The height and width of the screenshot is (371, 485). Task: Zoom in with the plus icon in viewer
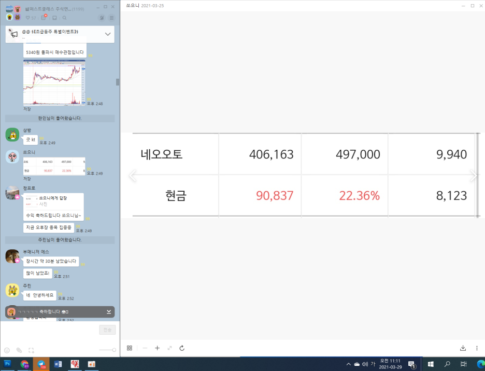[157, 348]
